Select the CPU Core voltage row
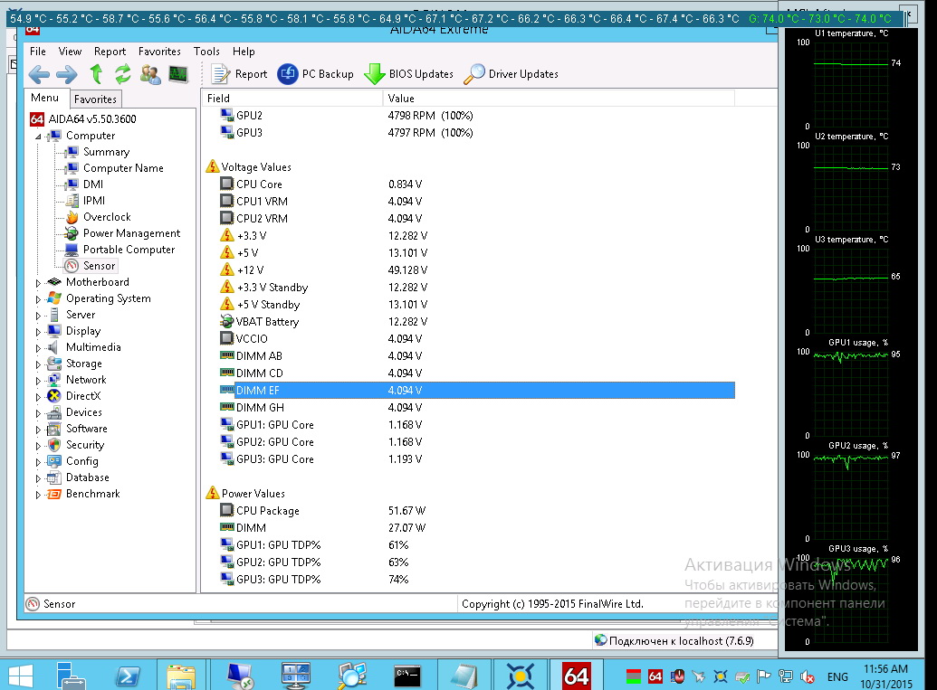The height and width of the screenshot is (690, 937). point(477,184)
